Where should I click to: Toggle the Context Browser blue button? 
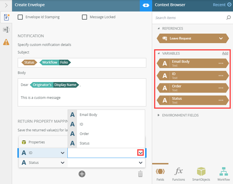coord(146,6)
